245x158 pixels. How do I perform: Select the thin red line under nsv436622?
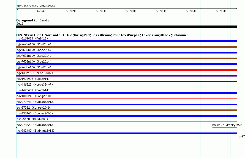tap(127, 87)
